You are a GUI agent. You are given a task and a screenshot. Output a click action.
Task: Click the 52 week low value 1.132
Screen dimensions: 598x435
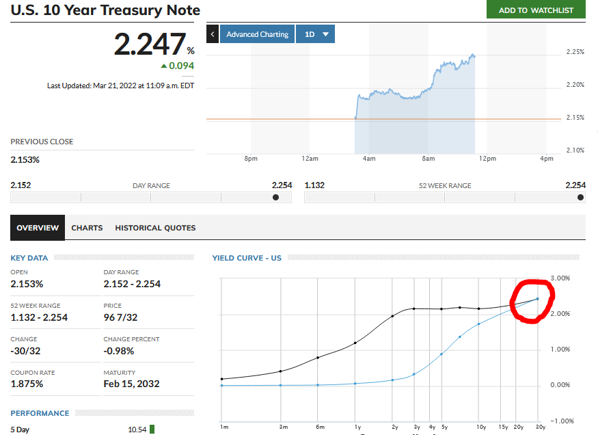[x=314, y=185]
